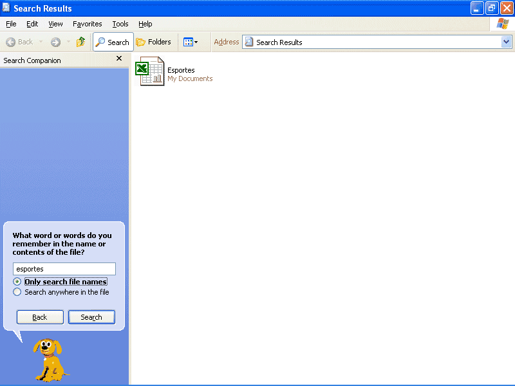
Task: Click the Search Results title bar icon
Action: click(6, 8)
